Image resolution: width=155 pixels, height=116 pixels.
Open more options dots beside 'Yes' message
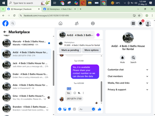tap(83, 93)
